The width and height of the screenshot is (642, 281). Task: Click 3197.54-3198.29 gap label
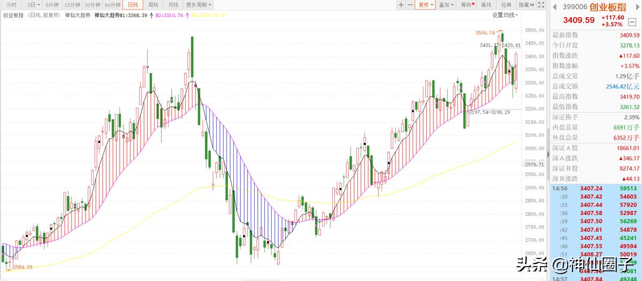point(490,112)
